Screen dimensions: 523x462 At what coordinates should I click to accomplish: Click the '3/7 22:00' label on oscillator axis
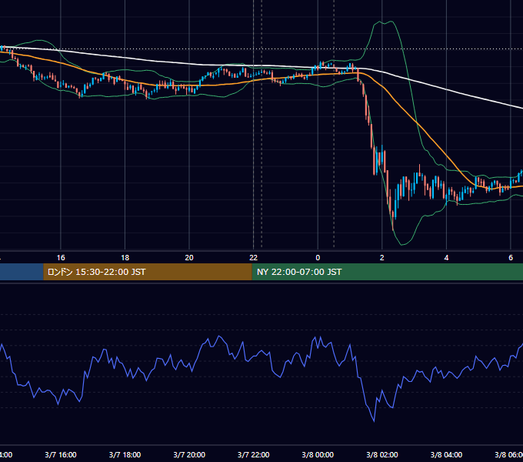tap(254, 454)
